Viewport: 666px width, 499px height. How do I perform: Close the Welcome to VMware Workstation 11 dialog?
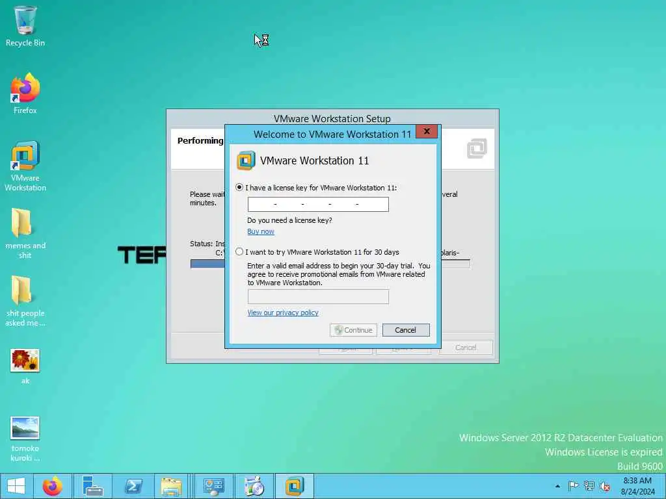(x=427, y=131)
